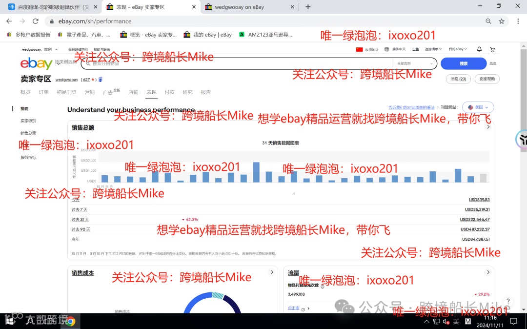527x329 pixels.
Task: Open the 订单 seller hub tab
Action: [x=43, y=92]
